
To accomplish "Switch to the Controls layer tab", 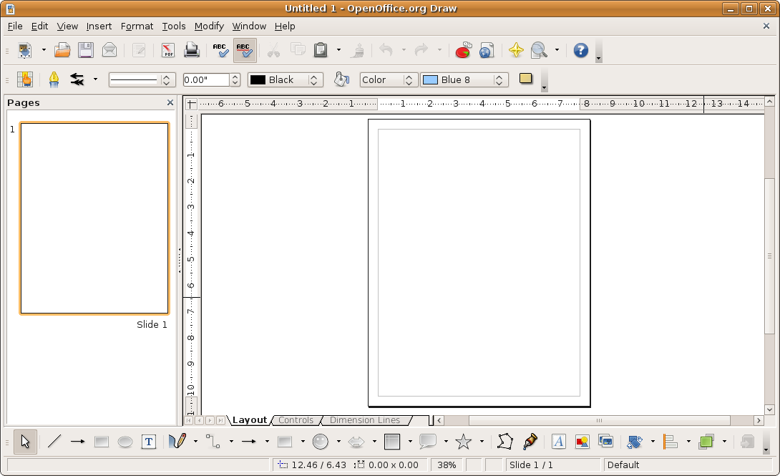I will coord(296,420).
